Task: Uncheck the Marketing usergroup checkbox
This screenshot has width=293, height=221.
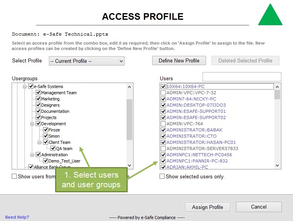Action: pyautogui.click(x=38, y=99)
